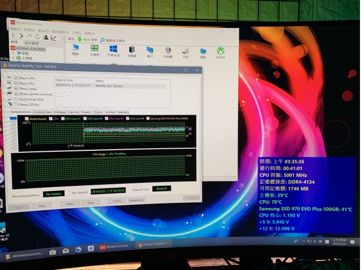Screen dimensions: 361x270
Task: Switch to Unified tab
Action: pos(111,112)
